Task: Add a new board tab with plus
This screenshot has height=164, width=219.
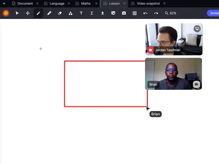Action: 4,4
